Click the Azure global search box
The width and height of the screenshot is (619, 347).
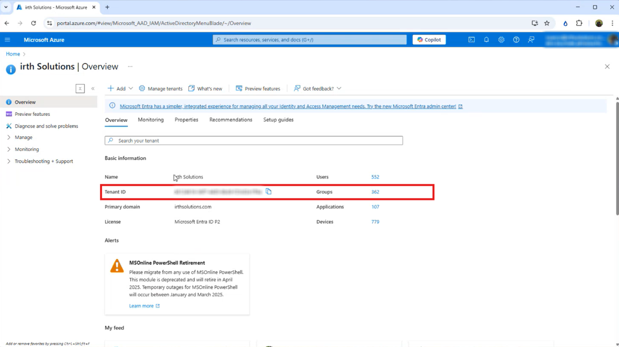tap(310, 40)
